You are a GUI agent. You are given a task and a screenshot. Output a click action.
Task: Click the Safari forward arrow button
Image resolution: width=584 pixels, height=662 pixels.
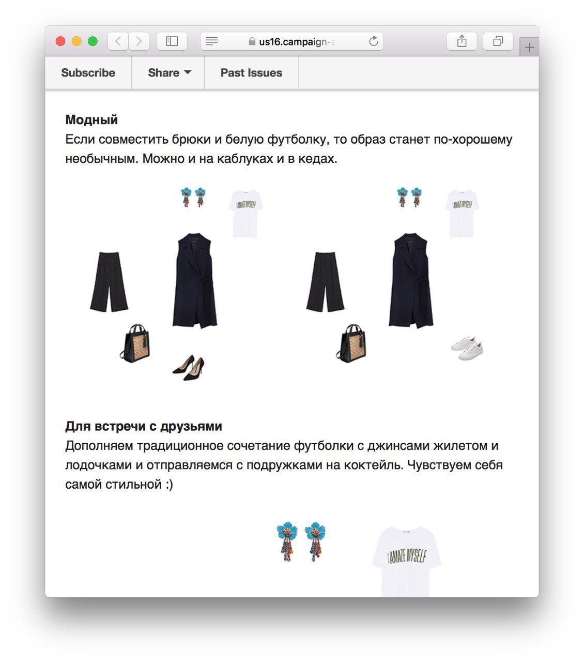coord(139,41)
